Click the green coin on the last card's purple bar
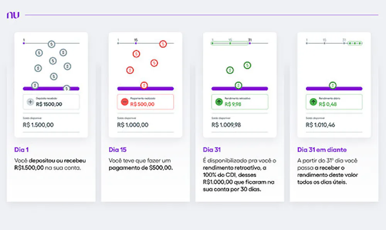Image resolution: width=386 pixels, height=230 pixels. 333,85
